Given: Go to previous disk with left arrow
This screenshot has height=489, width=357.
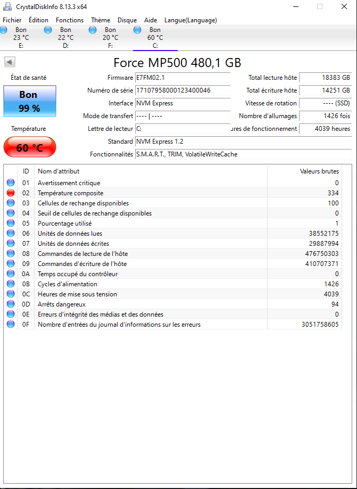Looking at the screenshot, I should [x=10, y=62].
